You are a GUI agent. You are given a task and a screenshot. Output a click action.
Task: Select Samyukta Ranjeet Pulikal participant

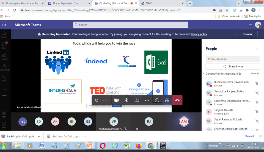tap(233, 93)
